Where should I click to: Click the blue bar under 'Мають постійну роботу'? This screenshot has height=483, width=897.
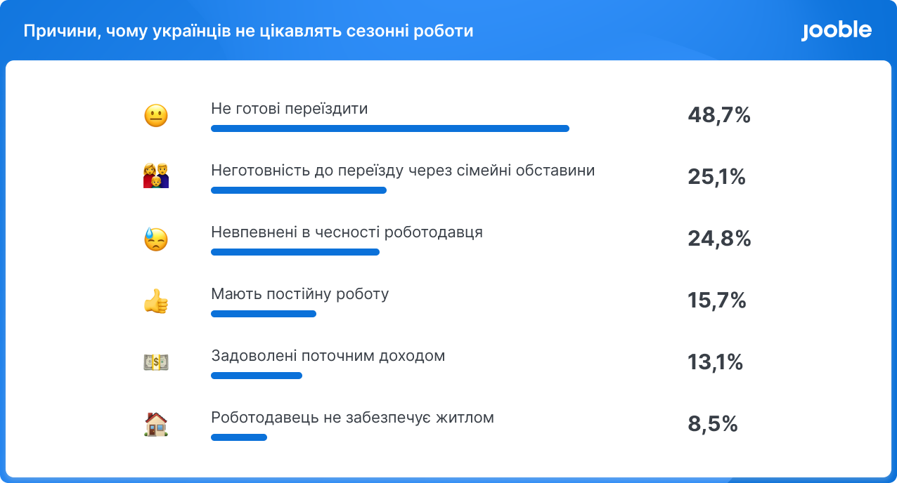click(x=264, y=314)
